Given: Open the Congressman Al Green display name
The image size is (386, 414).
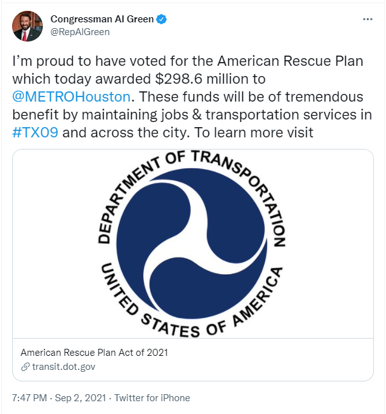Looking at the screenshot, I should click(102, 19).
